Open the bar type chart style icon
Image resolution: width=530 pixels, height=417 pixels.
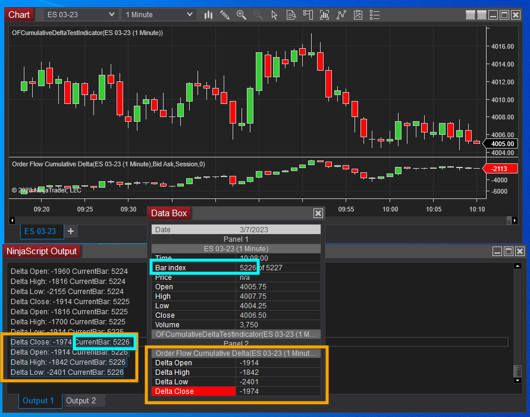(209, 15)
